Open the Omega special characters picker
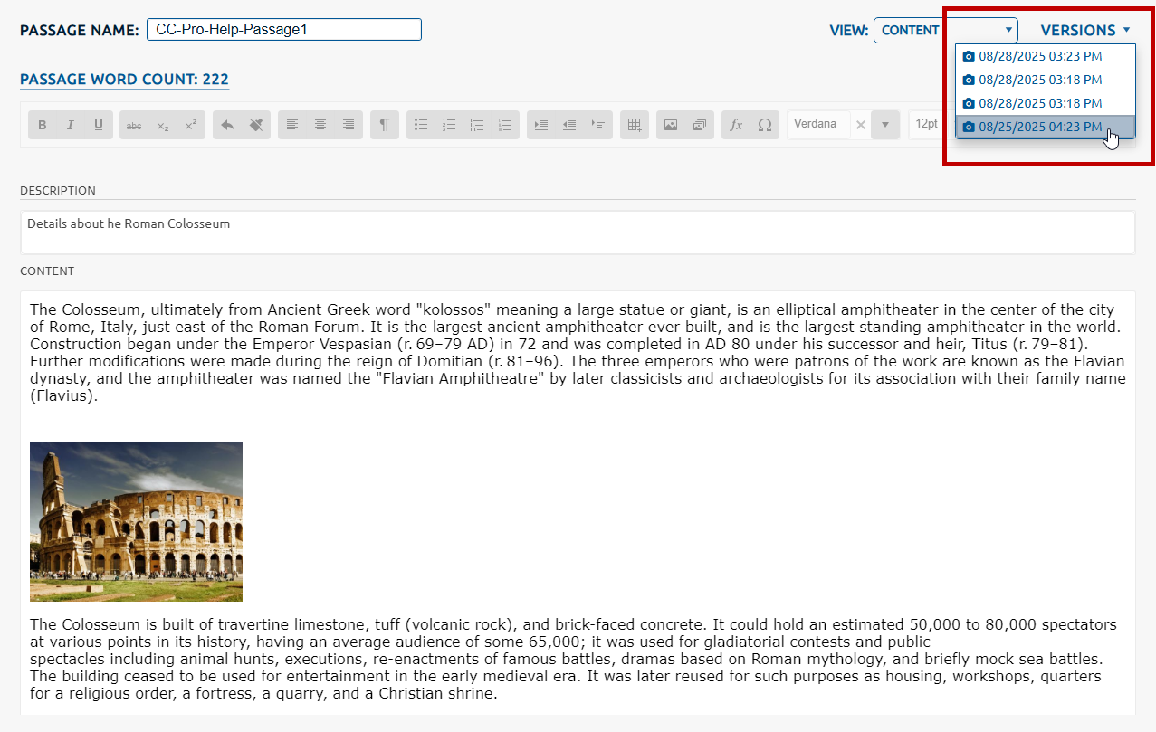The height and width of the screenshot is (732, 1156). [x=765, y=125]
